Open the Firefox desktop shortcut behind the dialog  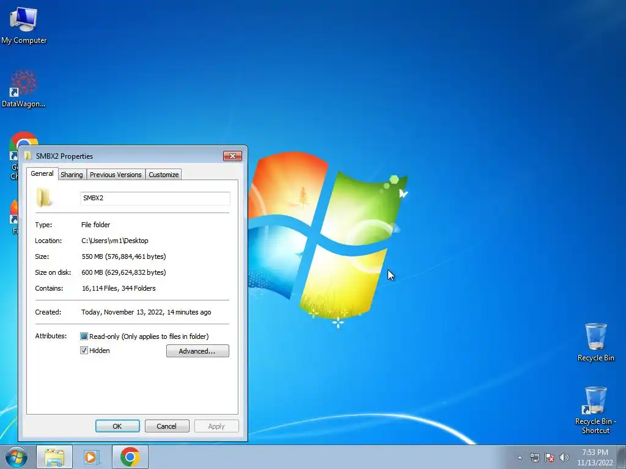(x=13, y=216)
